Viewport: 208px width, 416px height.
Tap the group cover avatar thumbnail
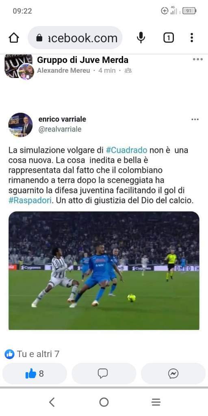[x=19, y=66]
